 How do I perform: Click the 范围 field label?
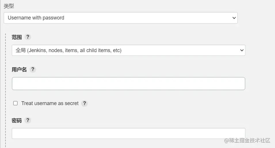pyautogui.click(x=17, y=37)
